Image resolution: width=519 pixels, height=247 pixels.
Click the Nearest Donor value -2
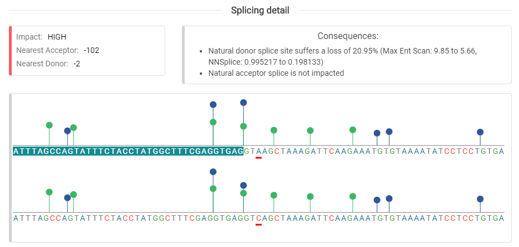point(76,64)
